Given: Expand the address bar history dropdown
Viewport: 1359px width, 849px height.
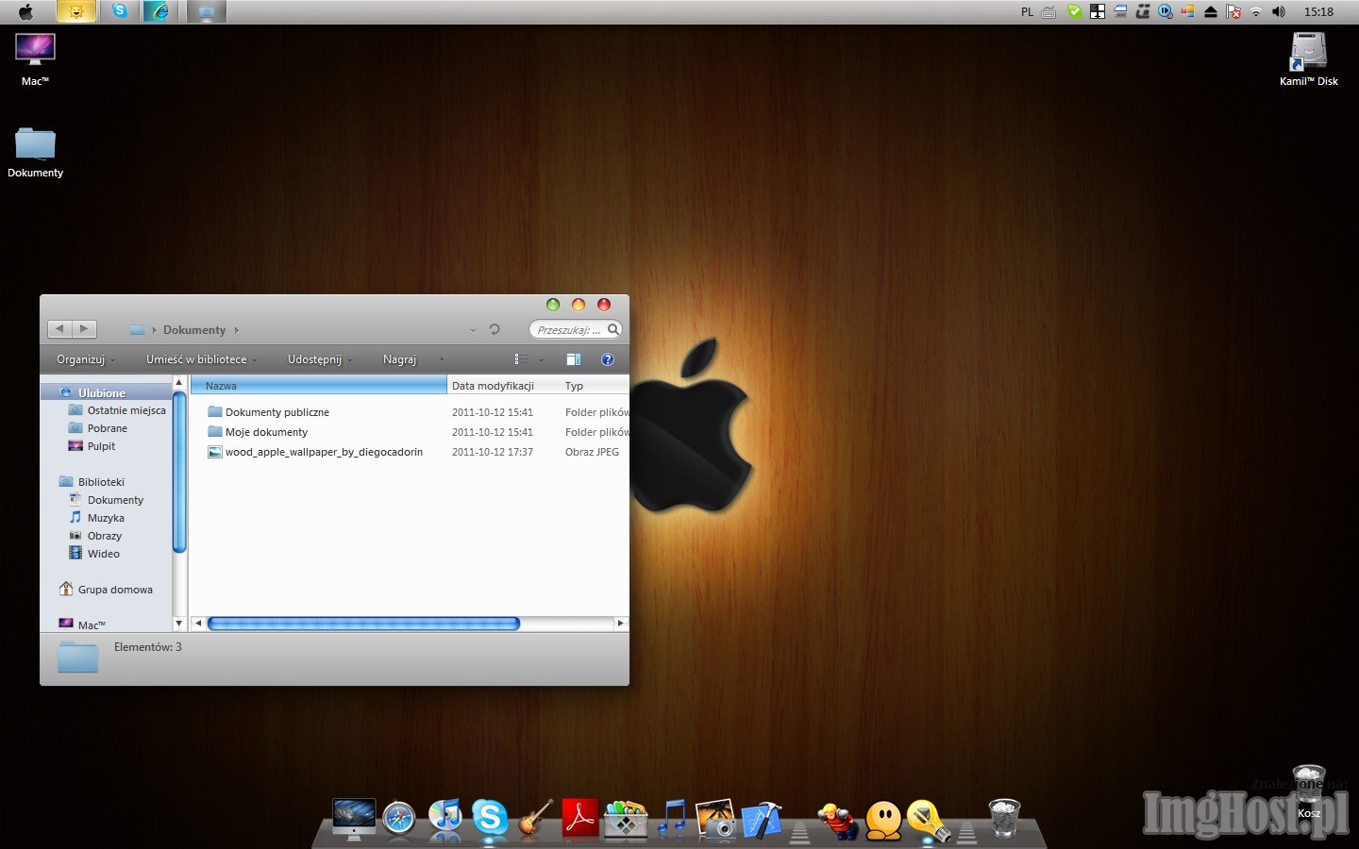Looking at the screenshot, I should (473, 330).
